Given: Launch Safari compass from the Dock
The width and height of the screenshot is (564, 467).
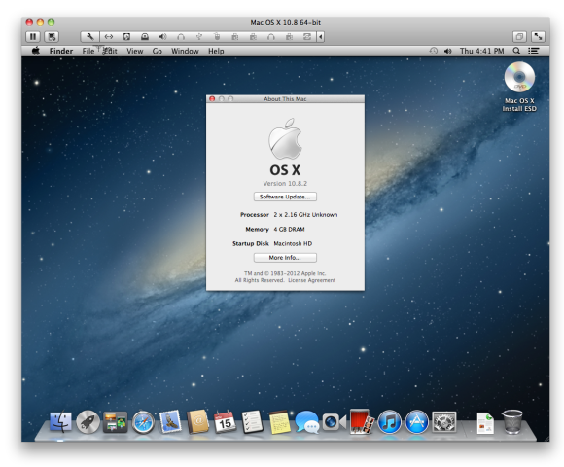Looking at the screenshot, I should click(143, 421).
